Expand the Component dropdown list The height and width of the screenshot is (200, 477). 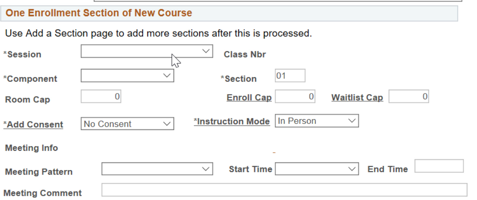pos(127,75)
